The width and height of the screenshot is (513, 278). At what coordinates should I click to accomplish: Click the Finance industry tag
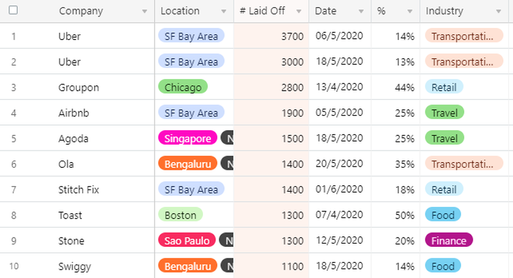pos(449,240)
